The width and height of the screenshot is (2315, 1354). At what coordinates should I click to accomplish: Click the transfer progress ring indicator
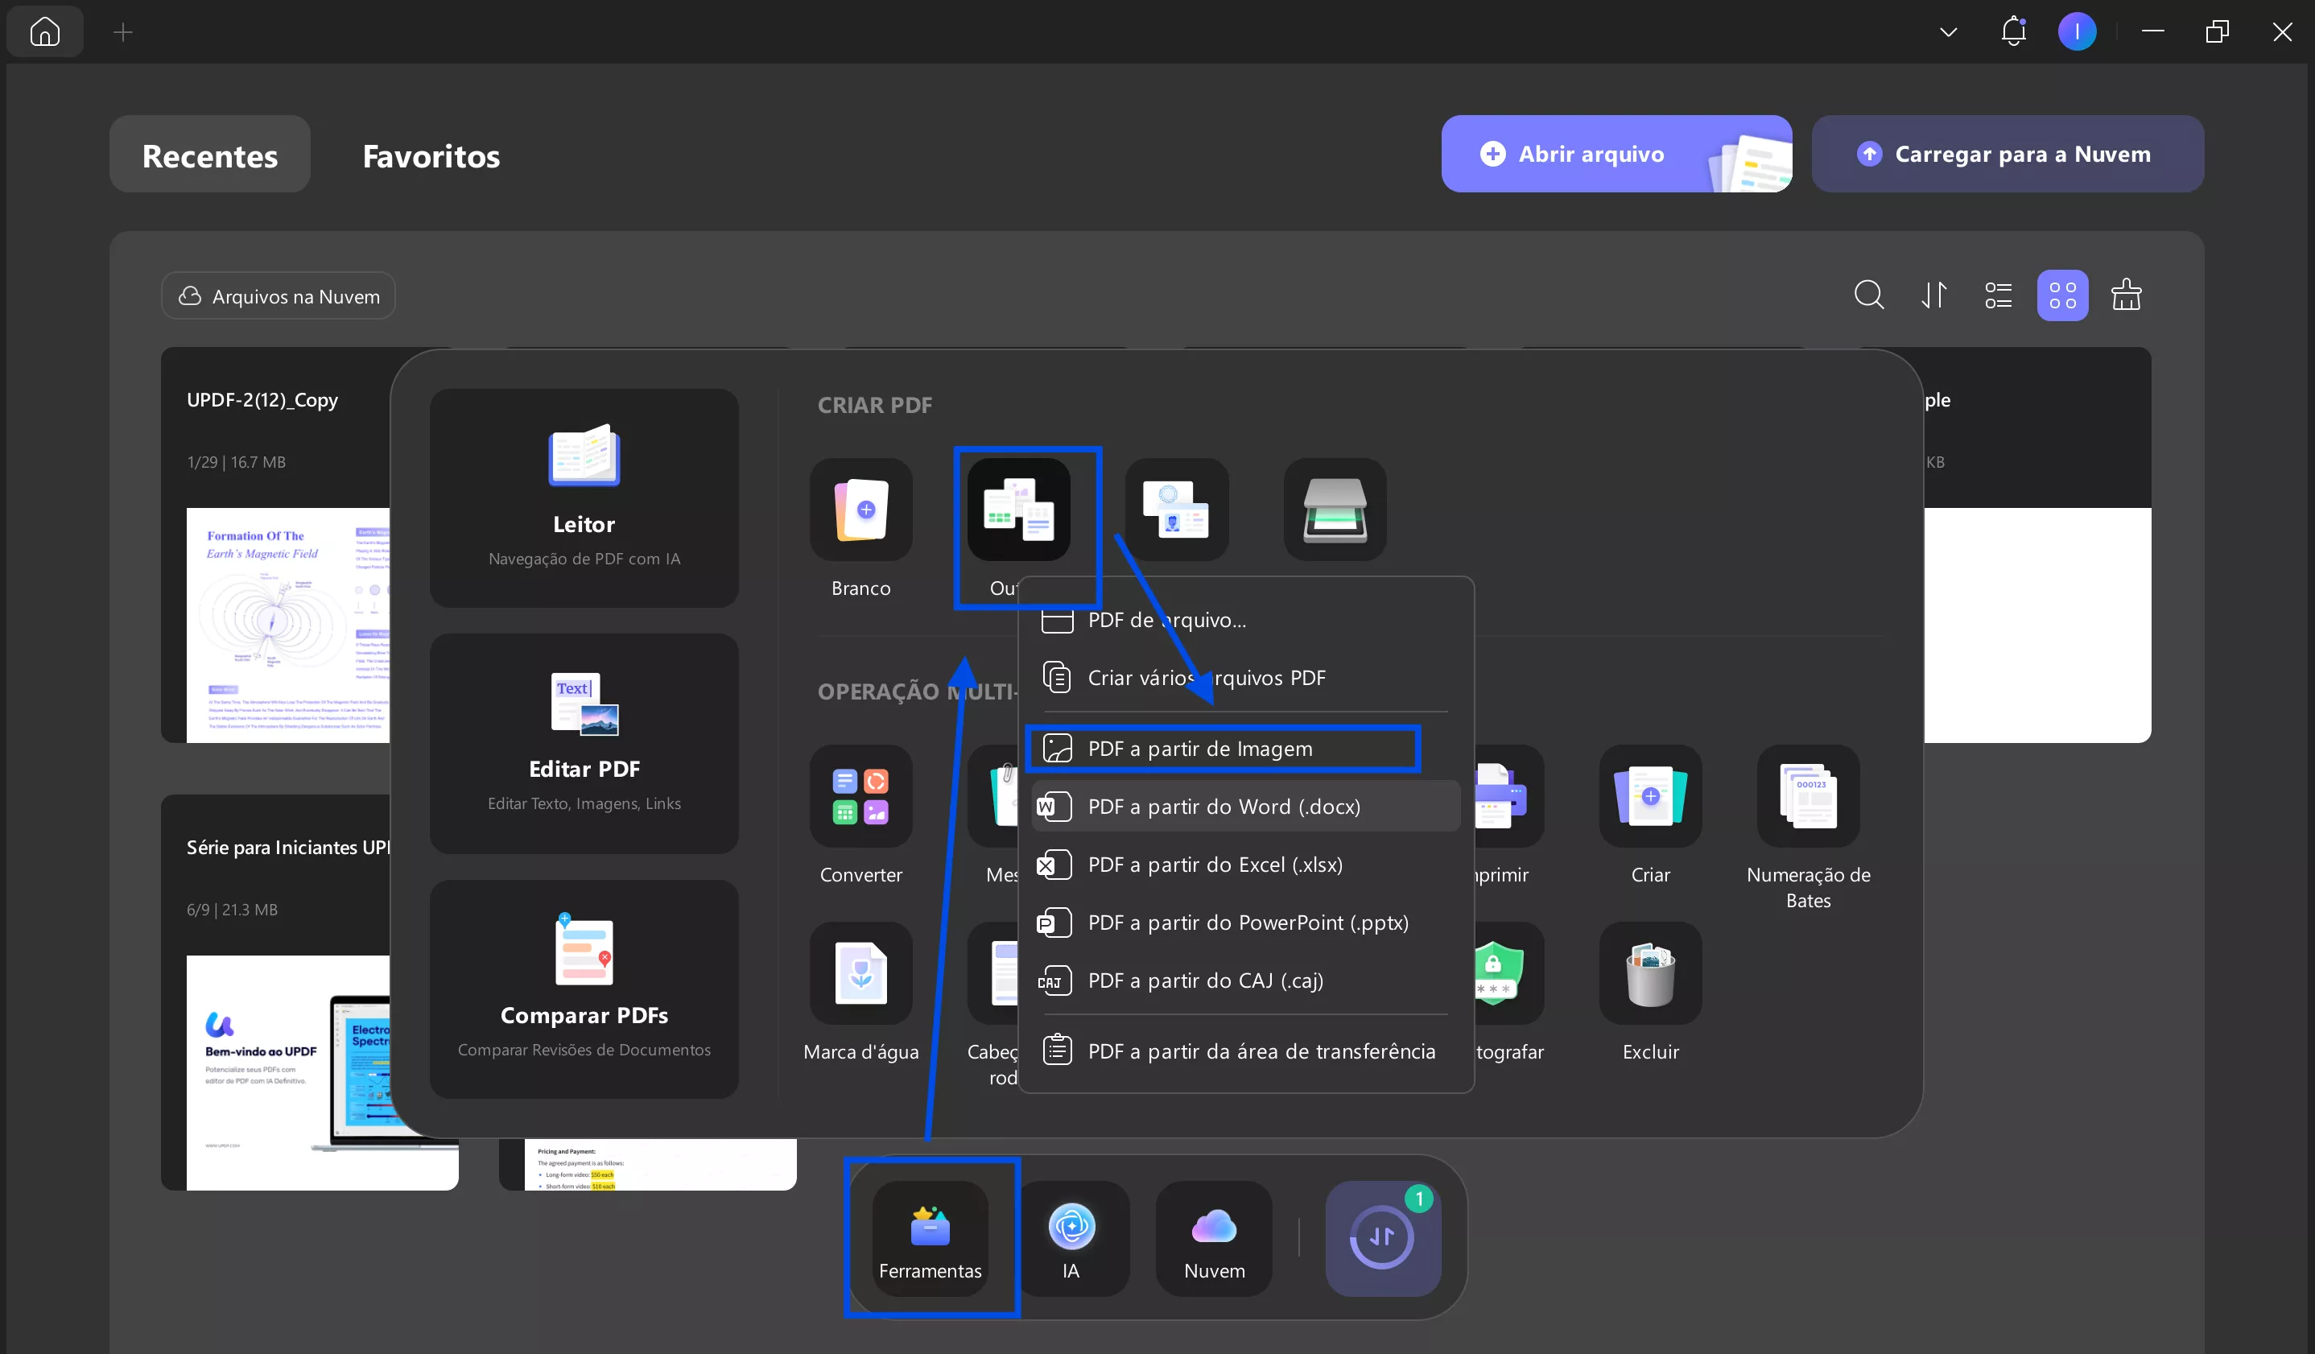click(x=1384, y=1237)
